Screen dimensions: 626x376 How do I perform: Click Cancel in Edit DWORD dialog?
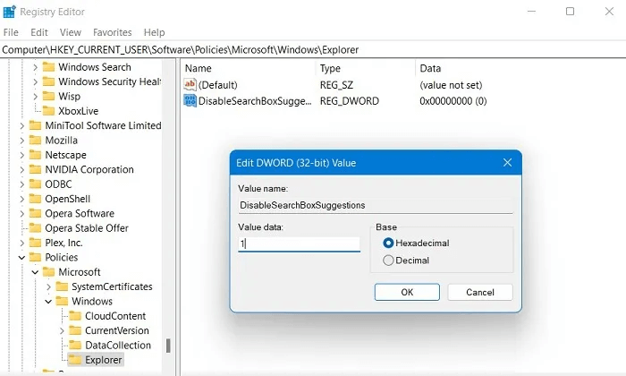479,292
